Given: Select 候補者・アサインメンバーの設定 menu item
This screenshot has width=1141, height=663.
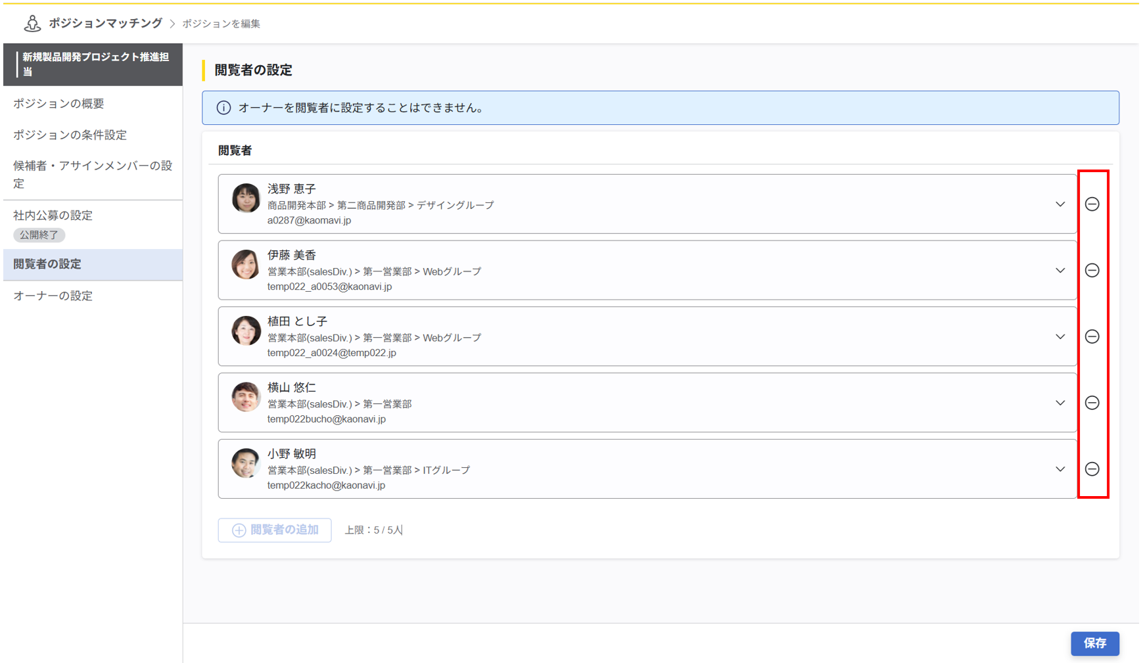Looking at the screenshot, I should click(x=92, y=174).
